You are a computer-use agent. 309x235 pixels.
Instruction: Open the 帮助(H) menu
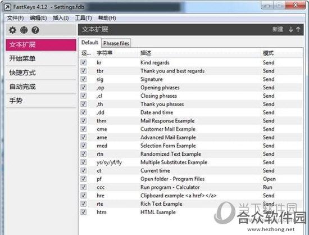[107, 18]
